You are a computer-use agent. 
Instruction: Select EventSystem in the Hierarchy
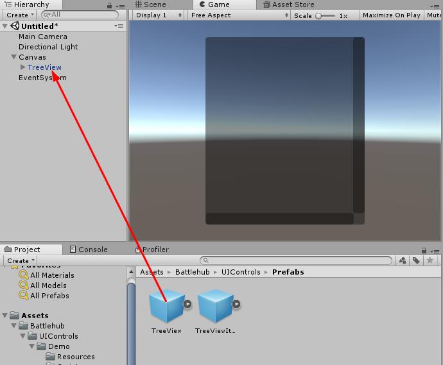coord(42,78)
